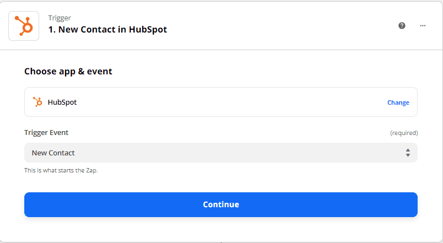Click the "Trigger" label above the step title
This screenshot has height=243, width=443.
click(x=60, y=18)
